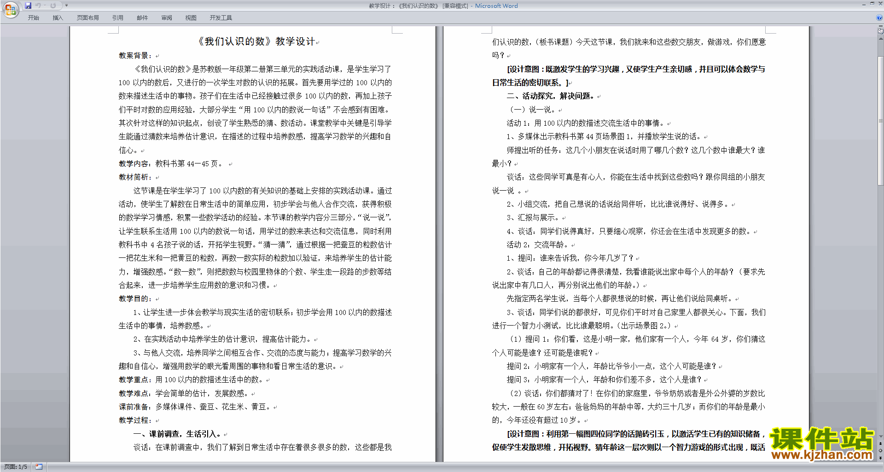Expand the undo history dropdown arrow
Image resolution: width=884 pixels, height=472 pixels.
(x=45, y=6)
